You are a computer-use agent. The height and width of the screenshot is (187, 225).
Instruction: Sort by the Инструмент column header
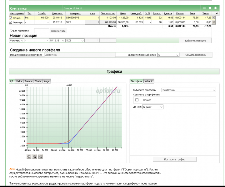(x=17, y=13)
